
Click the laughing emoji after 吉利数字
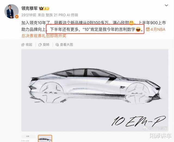coord(138,29)
